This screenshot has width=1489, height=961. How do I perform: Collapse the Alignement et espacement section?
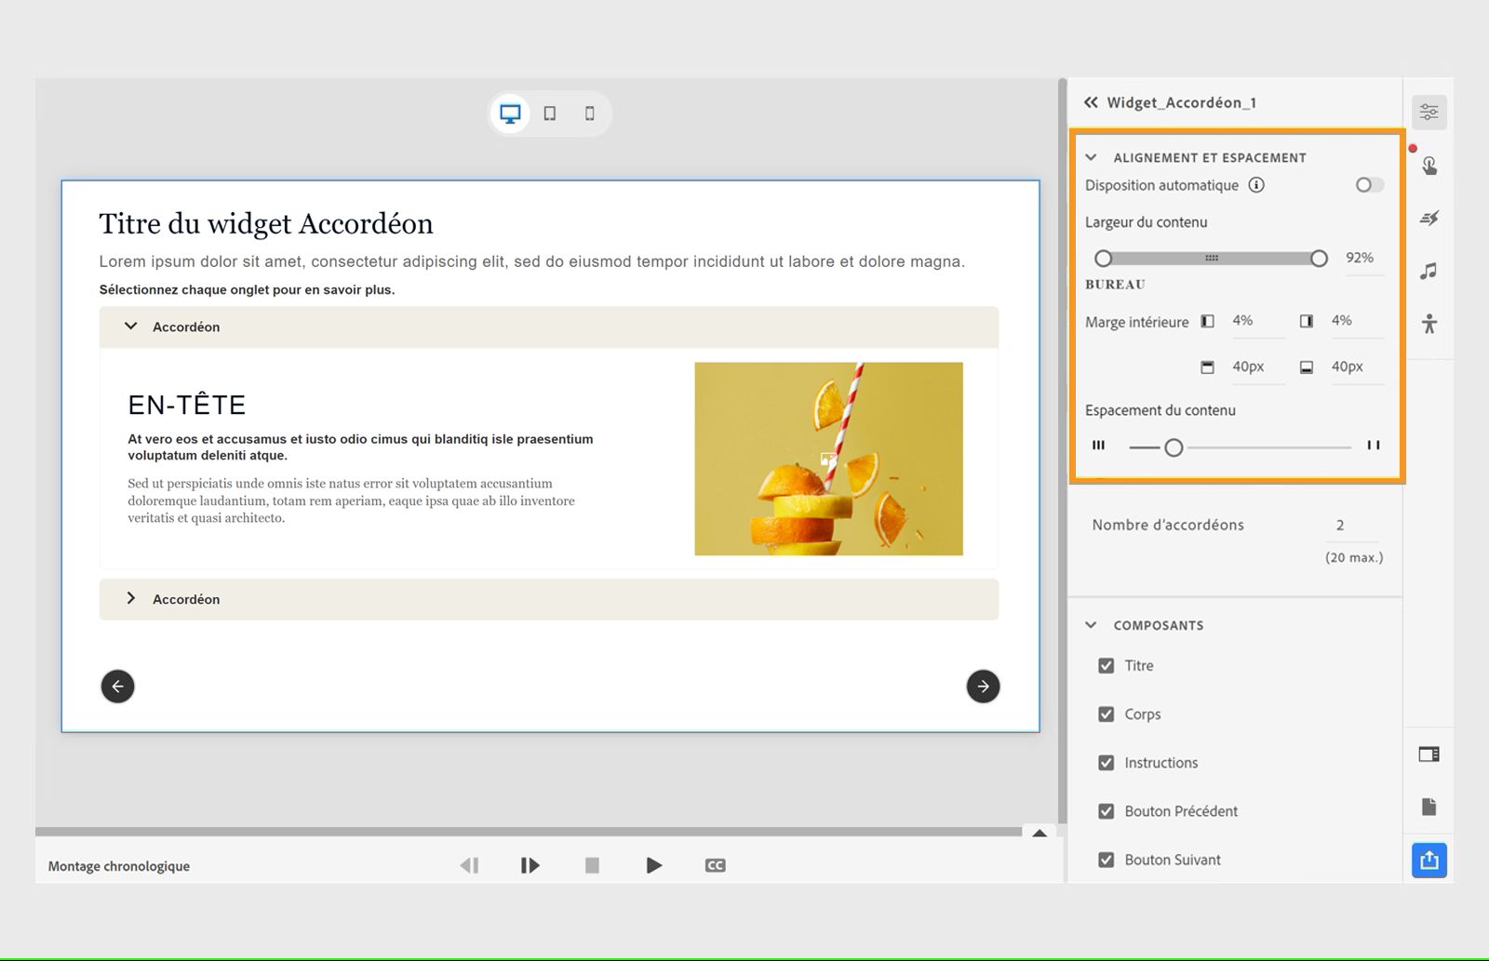coord(1091,157)
